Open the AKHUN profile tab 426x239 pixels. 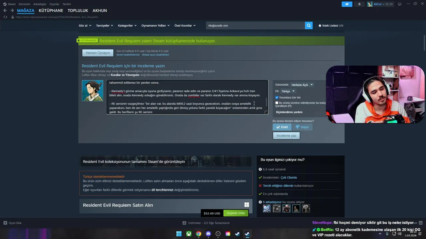click(x=100, y=11)
